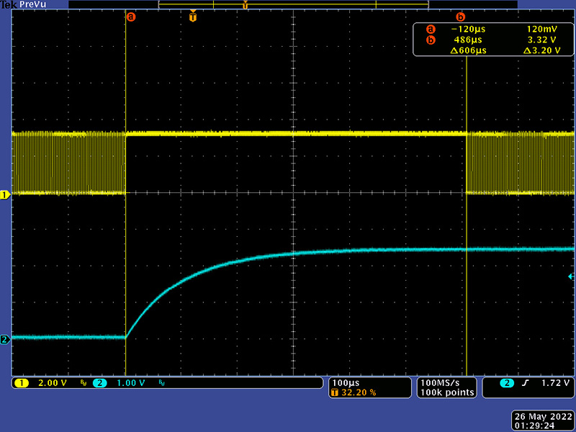Screen dimensions: 576x432
Task: Click channel 2 ground reference marker
Action: pyautogui.click(x=5, y=339)
